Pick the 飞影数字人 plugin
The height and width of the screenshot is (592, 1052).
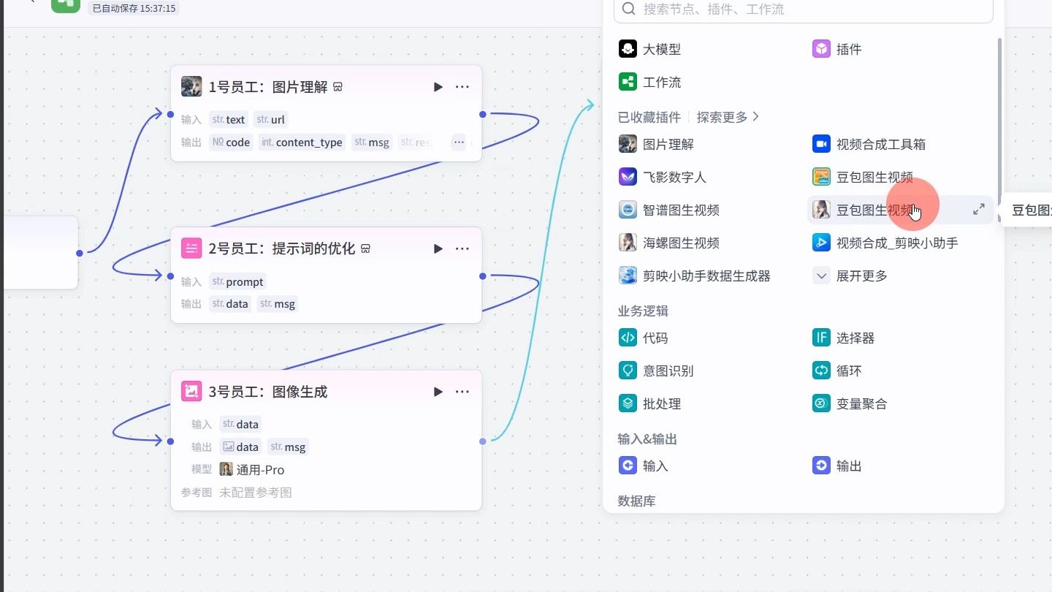[663, 177]
